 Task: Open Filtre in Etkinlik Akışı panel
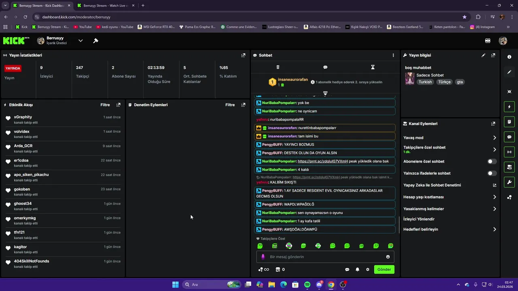(x=105, y=105)
